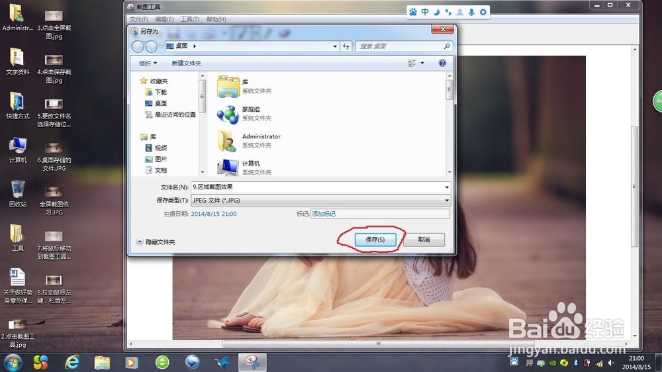Click the change view icon in dialog toolbar
This screenshot has width=662, height=372.
[x=412, y=63]
